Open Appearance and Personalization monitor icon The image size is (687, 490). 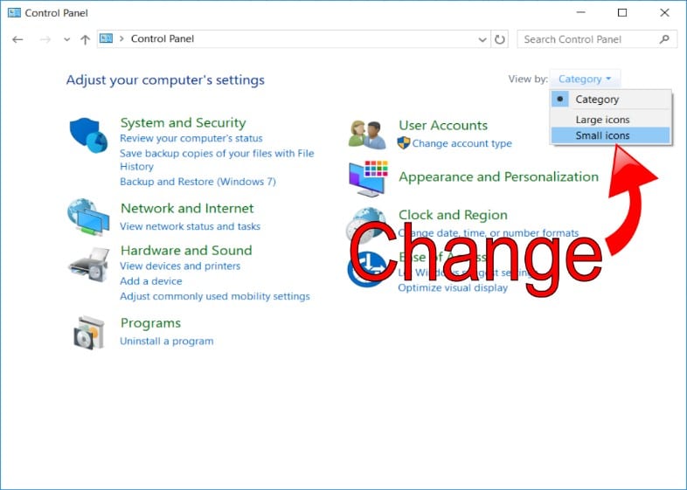pyautogui.click(x=367, y=178)
